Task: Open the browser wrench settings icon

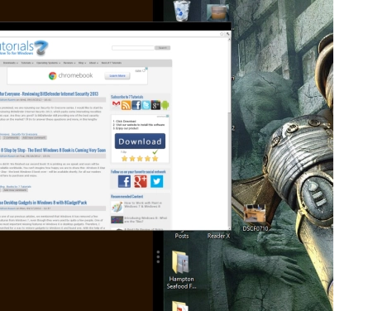Action: click(227, 34)
